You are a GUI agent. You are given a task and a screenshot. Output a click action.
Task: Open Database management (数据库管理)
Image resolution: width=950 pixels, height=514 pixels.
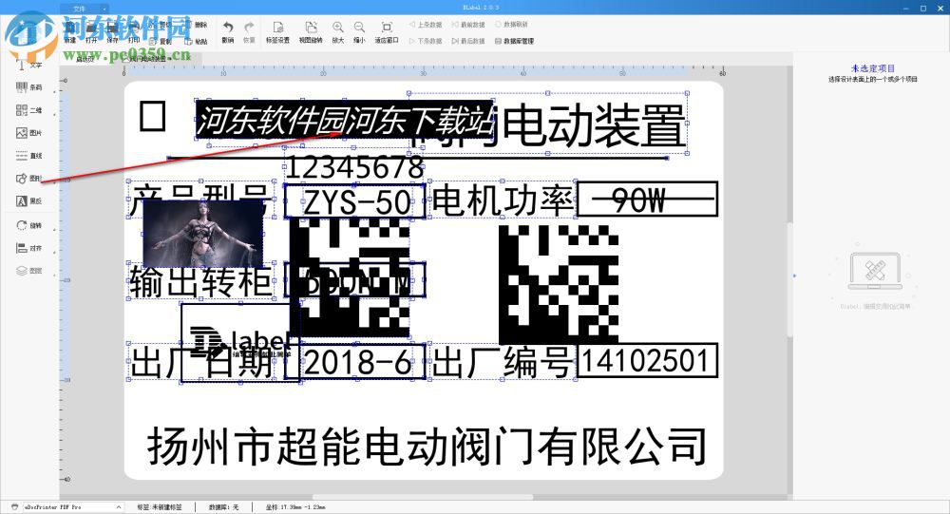(514, 41)
